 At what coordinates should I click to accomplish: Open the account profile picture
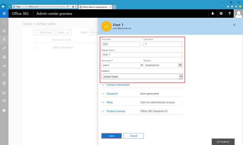239,14
